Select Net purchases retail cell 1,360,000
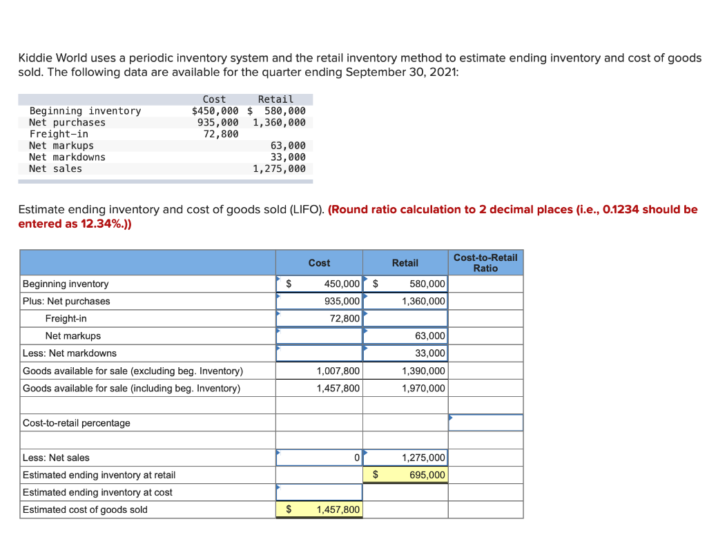The height and width of the screenshot is (537, 707). [405, 301]
